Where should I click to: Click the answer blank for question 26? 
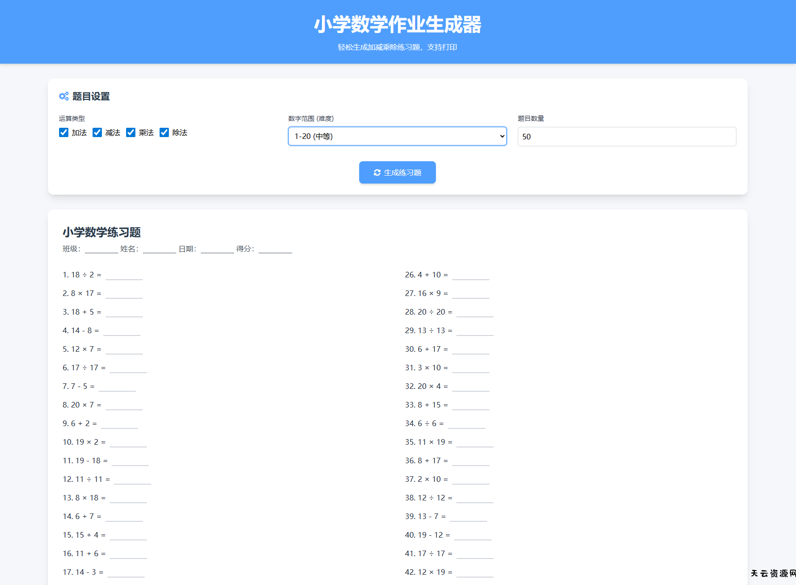470,276
